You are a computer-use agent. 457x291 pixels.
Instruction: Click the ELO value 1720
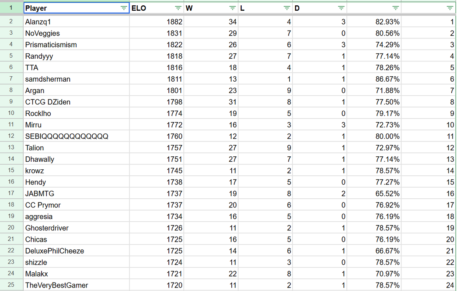(157, 285)
